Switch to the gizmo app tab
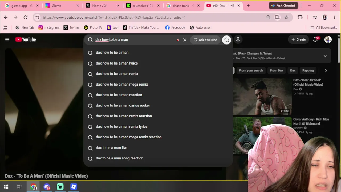The image size is (341, 192). pyautogui.click(x=22, y=5)
